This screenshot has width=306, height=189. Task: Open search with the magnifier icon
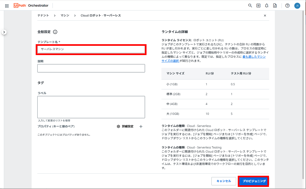coord(250,6)
